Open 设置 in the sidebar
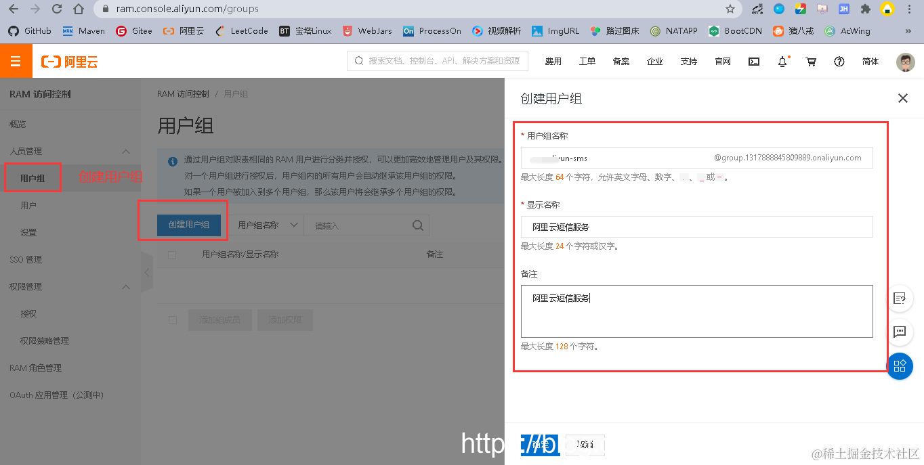924x465 pixels. click(28, 232)
